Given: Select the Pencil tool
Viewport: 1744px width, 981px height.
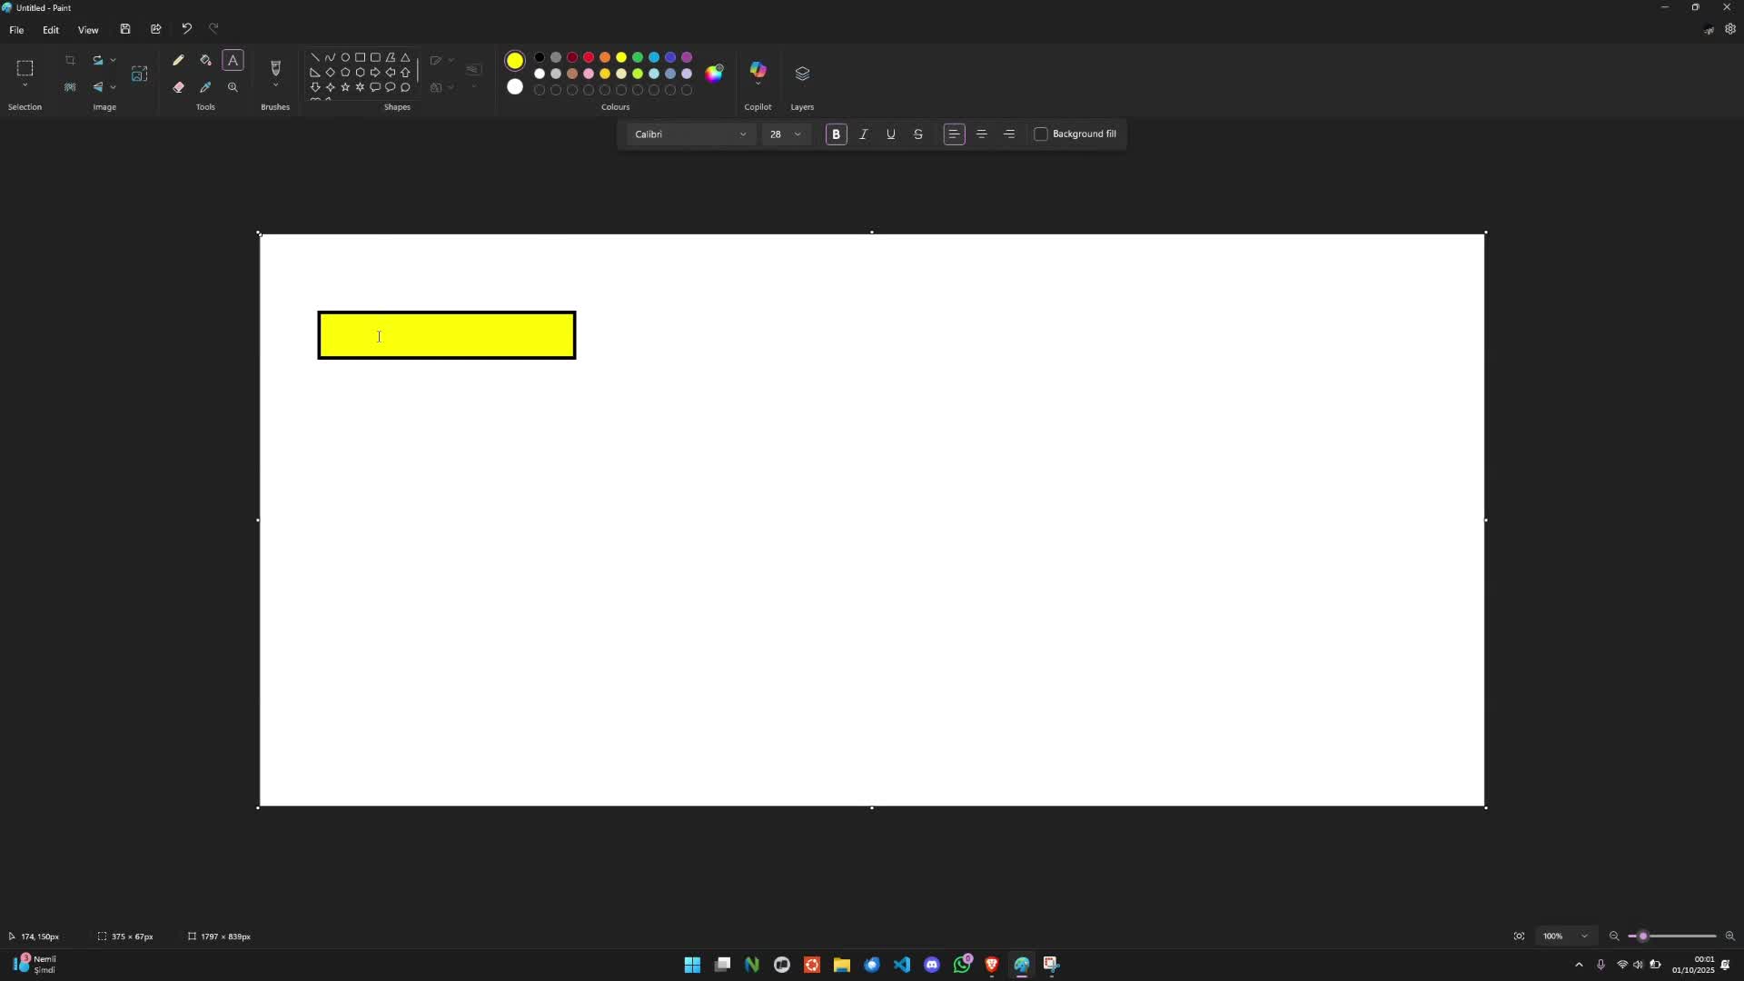Looking at the screenshot, I should coord(178,60).
